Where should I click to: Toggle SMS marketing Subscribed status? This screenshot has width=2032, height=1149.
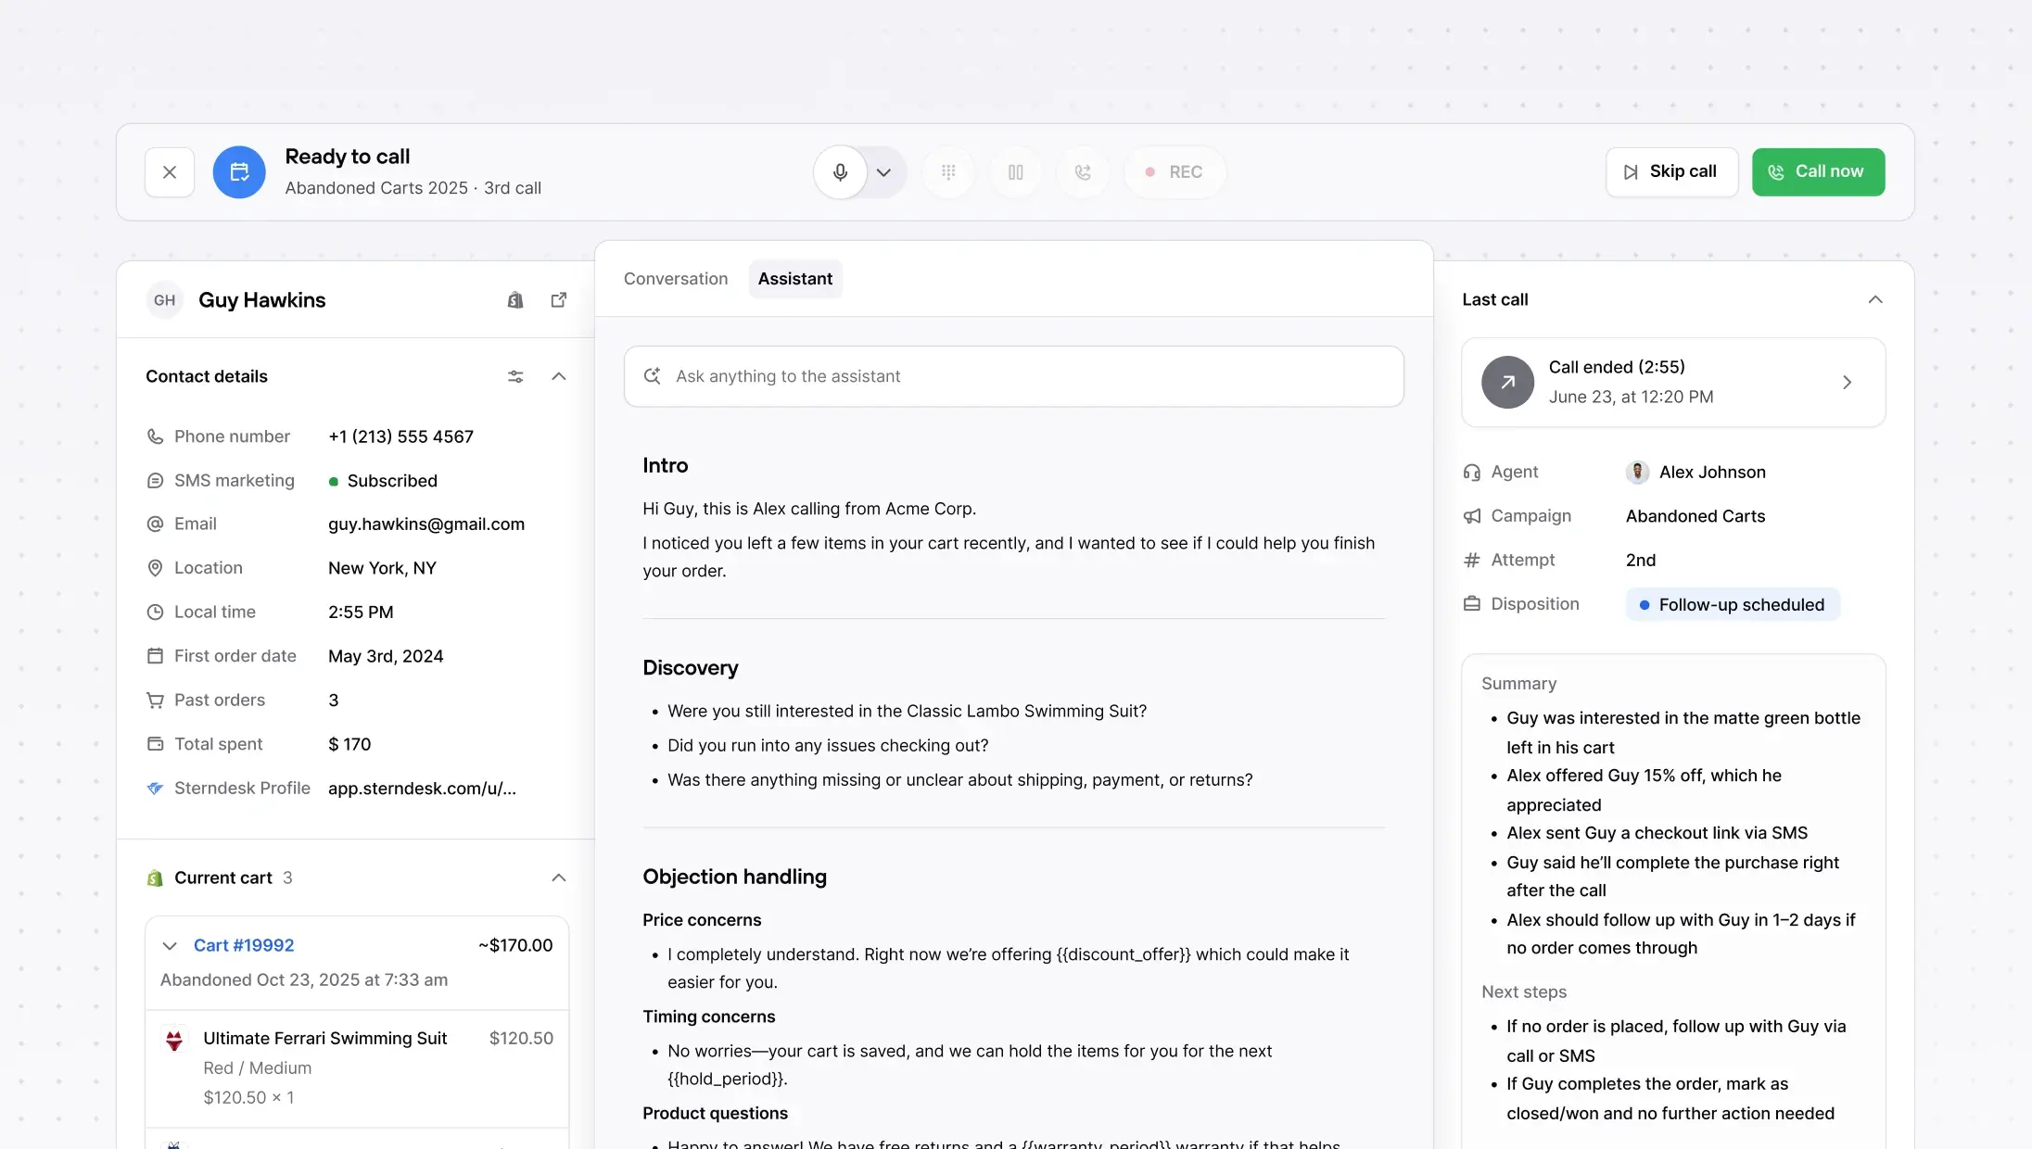click(383, 480)
